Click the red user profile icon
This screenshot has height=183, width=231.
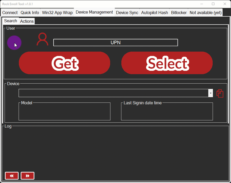click(42, 39)
